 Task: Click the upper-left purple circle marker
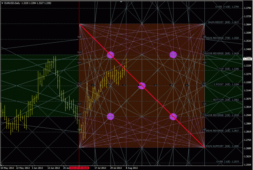(111, 55)
